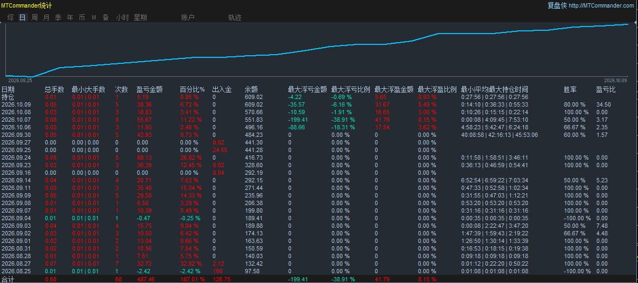Select the 小时 hourly tab
Screen dimensions: 638x283
tap(122, 17)
